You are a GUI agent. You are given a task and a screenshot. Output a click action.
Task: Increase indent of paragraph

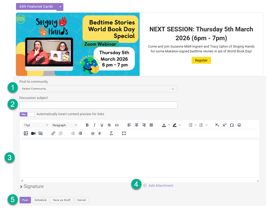[80, 133]
